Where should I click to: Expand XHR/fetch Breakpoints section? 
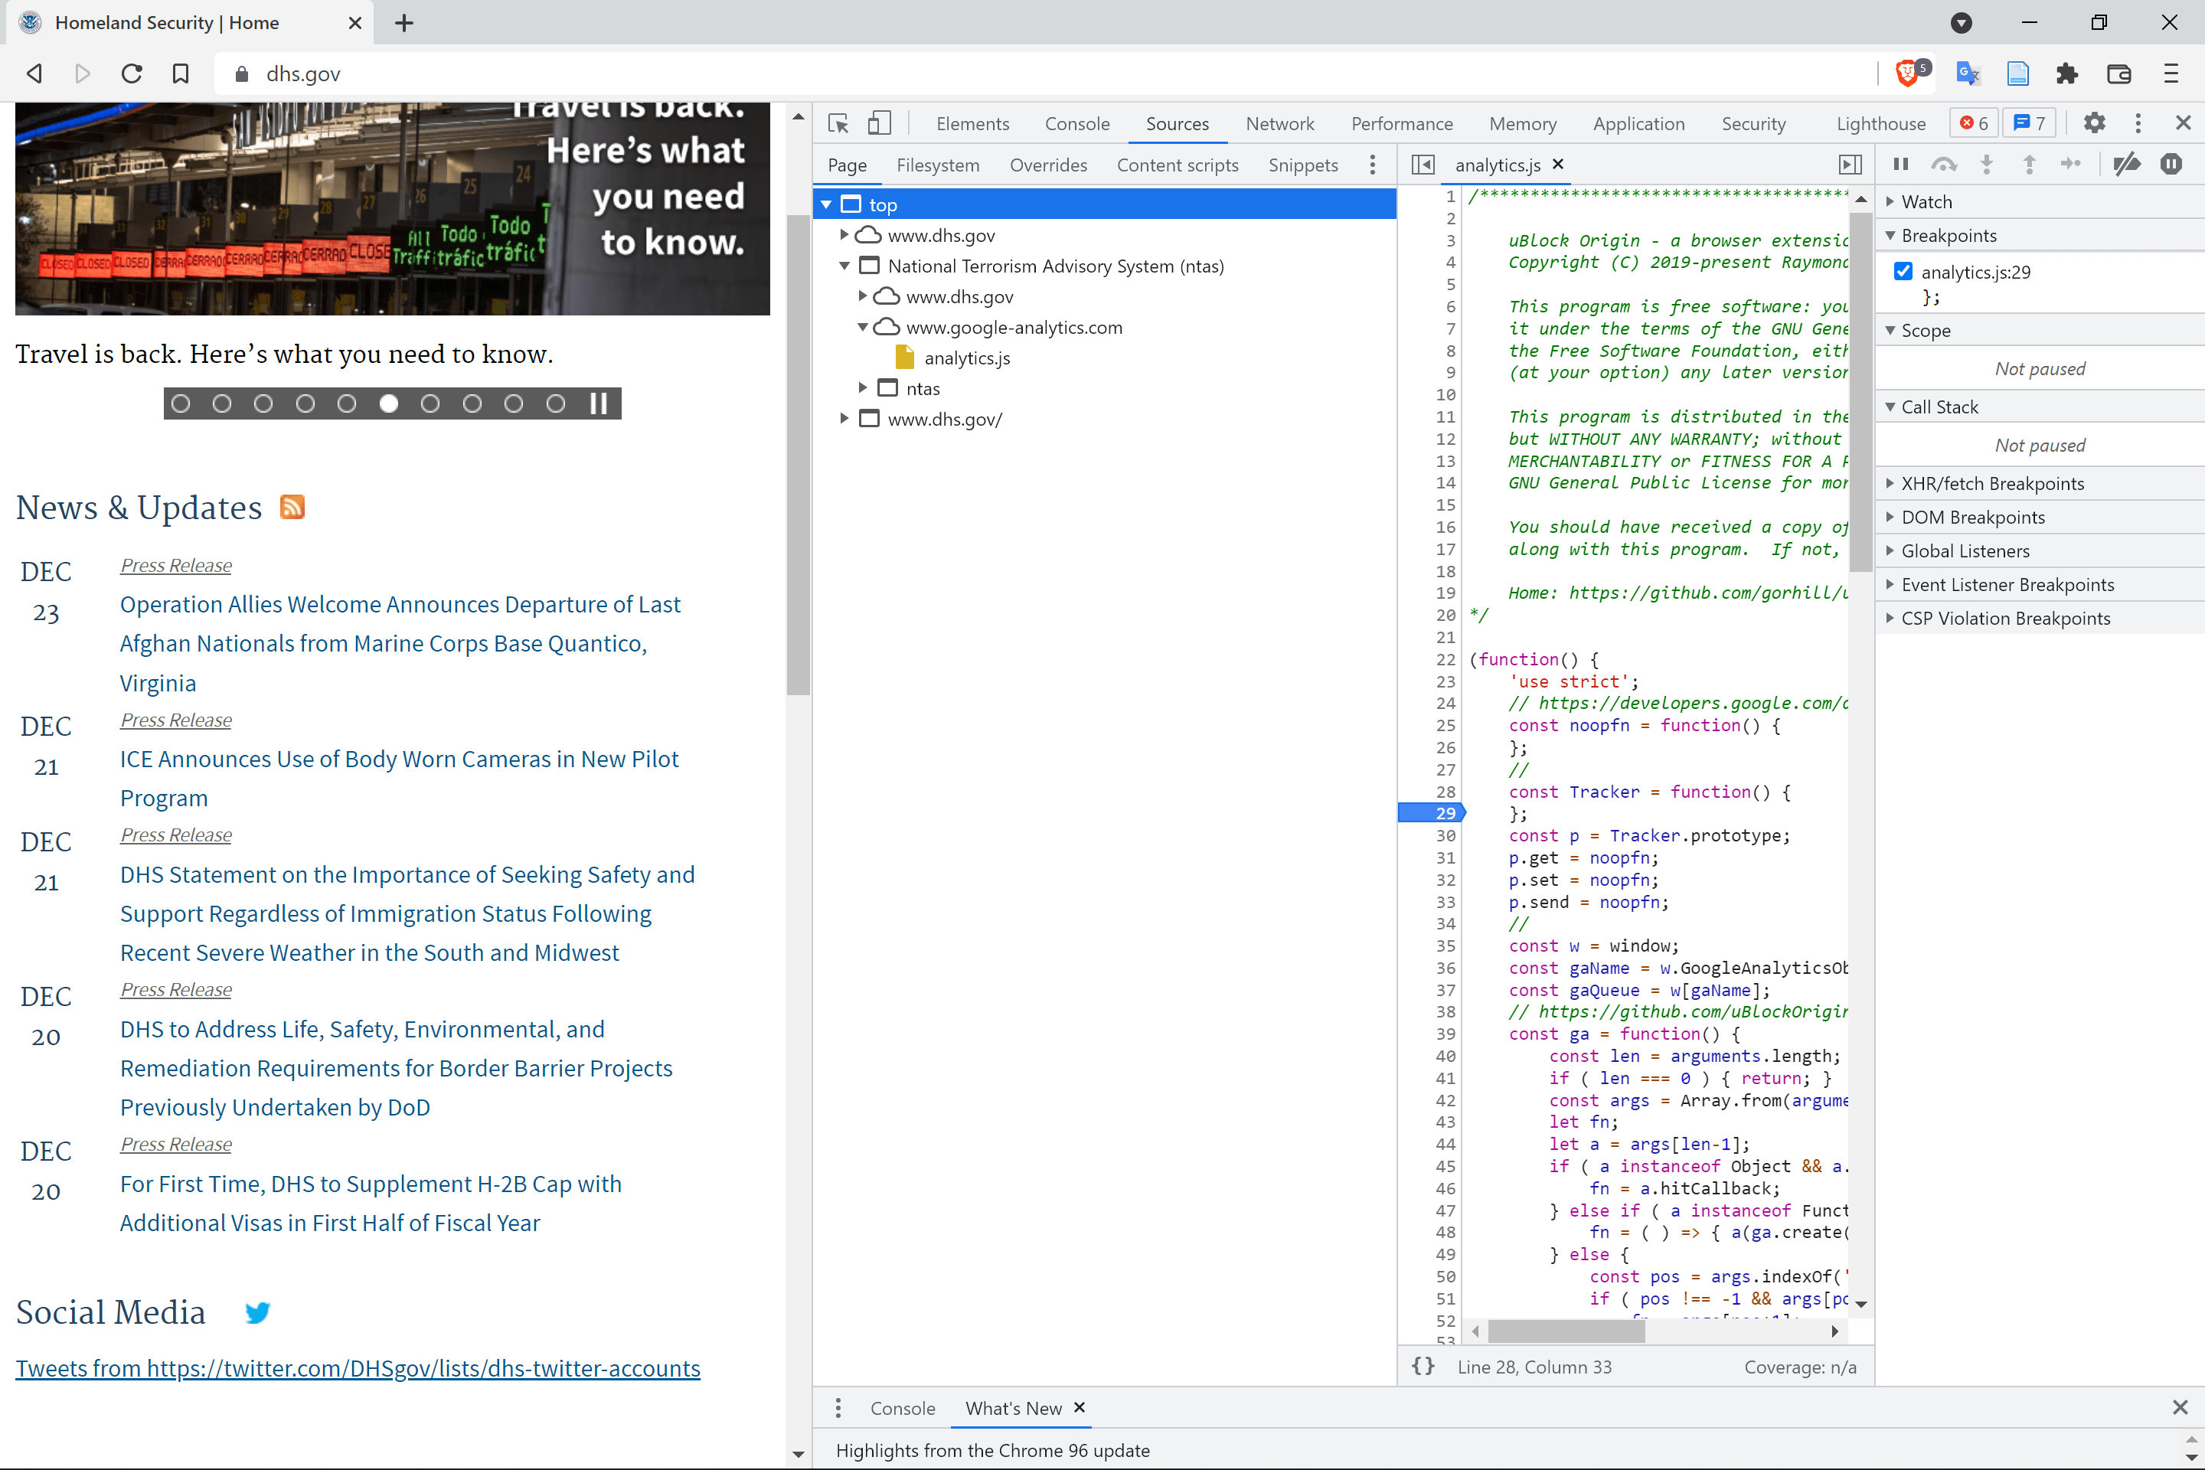[x=1991, y=484]
